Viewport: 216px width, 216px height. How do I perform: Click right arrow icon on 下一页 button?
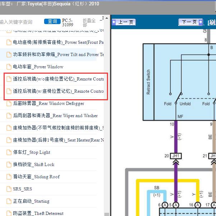(201, 22)
